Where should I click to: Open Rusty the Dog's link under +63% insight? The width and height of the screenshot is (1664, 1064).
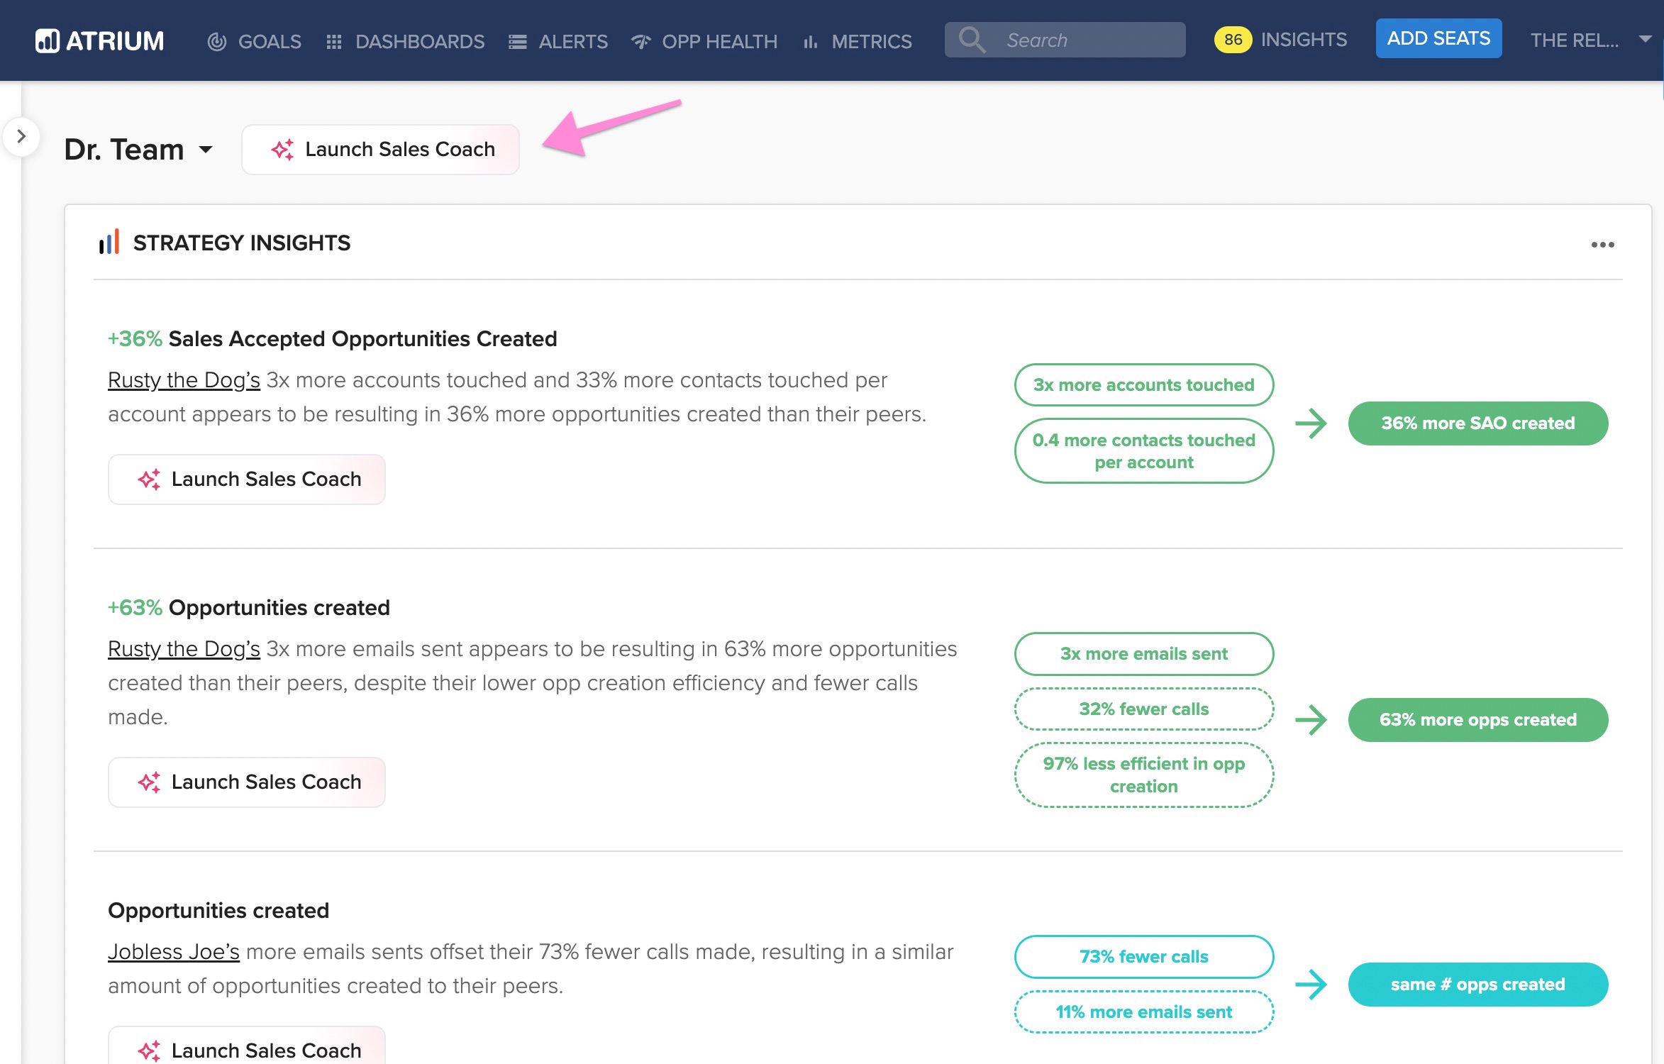click(184, 649)
